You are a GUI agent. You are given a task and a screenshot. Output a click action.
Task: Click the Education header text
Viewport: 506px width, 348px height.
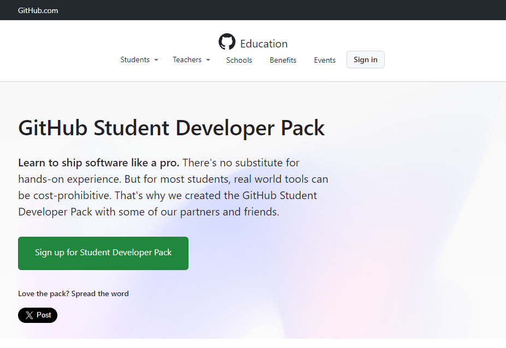pos(263,44)
